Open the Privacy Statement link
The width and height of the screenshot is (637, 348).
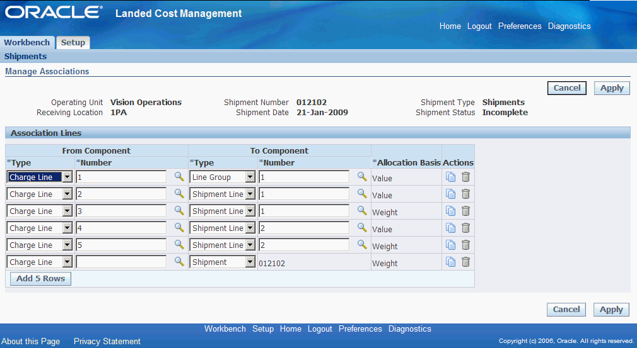107,341
